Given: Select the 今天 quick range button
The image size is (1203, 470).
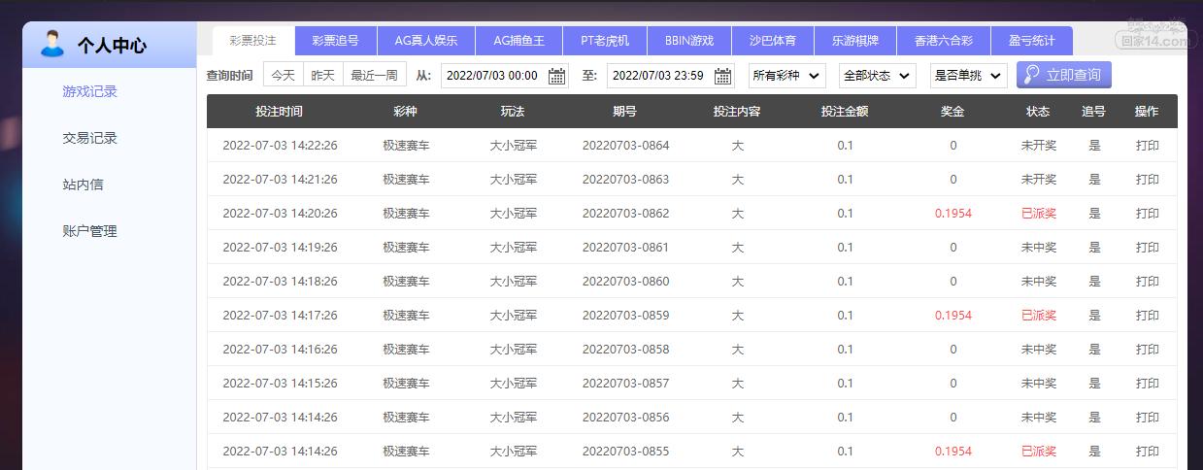Looking at the screenshot, I should click(283, 75).
